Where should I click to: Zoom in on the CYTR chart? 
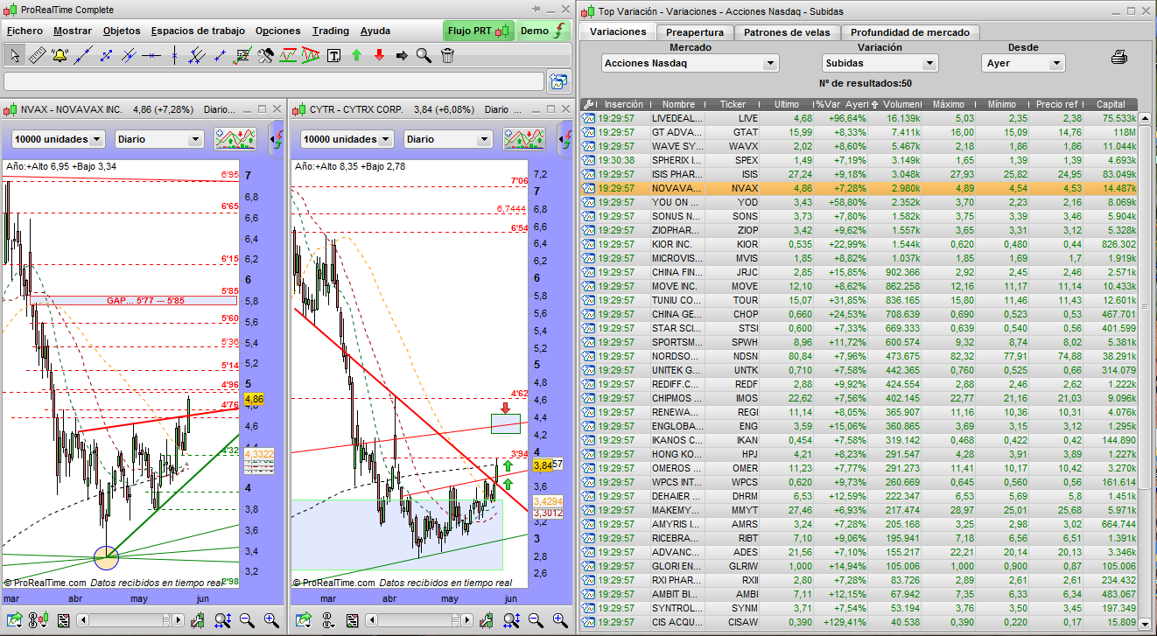(559, 620)
